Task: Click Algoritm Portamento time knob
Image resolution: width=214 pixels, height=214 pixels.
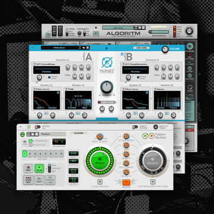Action: tap(79, 33)
